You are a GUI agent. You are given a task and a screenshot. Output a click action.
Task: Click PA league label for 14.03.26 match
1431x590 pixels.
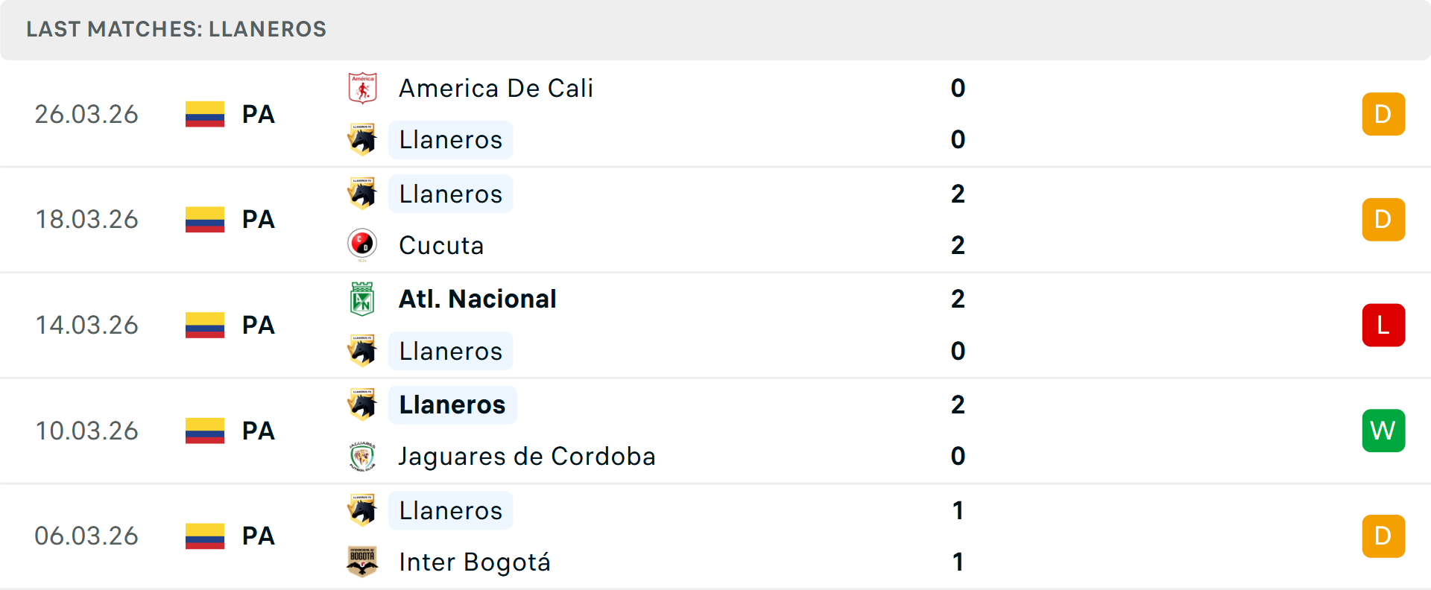tap(259, 326)
